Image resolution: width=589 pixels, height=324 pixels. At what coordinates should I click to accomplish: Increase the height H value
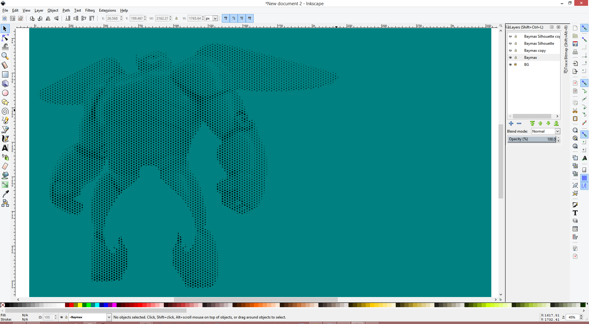click(x=203, y=17)
